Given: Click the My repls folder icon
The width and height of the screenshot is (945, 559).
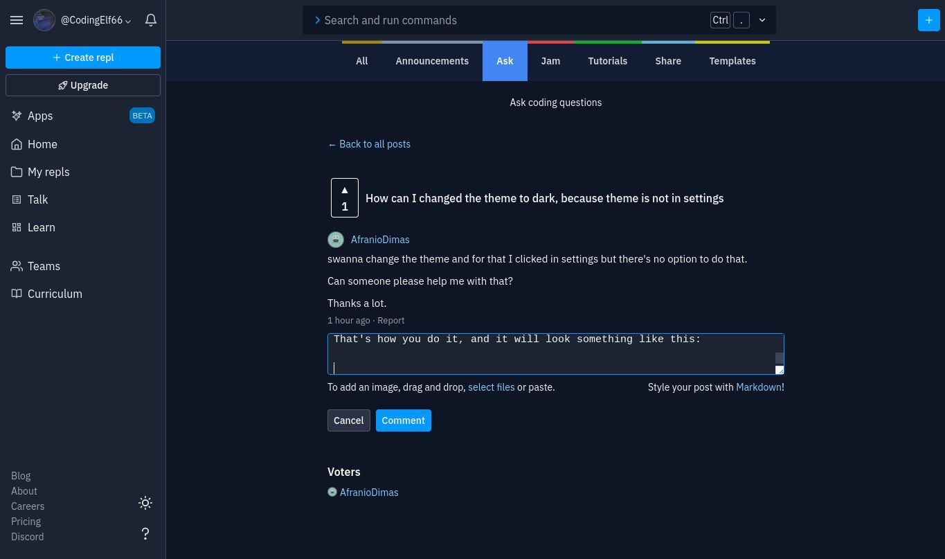Looking at the screenshot, I should 17,172.
